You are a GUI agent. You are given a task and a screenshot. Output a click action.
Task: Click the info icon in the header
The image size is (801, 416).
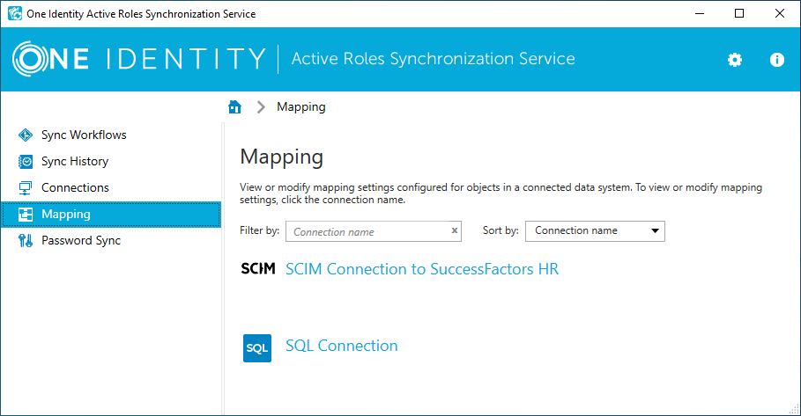pos(777,60)
